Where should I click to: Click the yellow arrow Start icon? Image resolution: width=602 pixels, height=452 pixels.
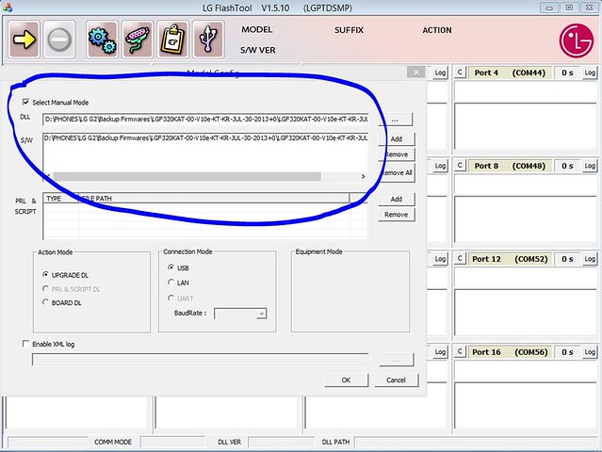point(24,40)
